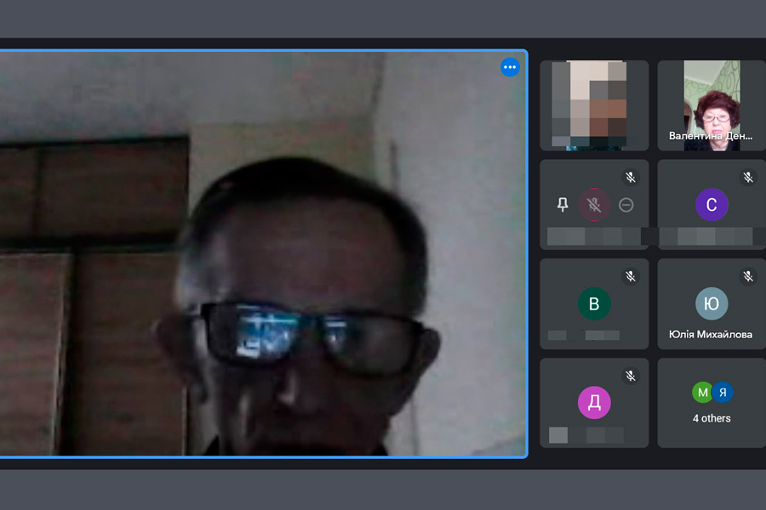Click the main speaker video

263,254
